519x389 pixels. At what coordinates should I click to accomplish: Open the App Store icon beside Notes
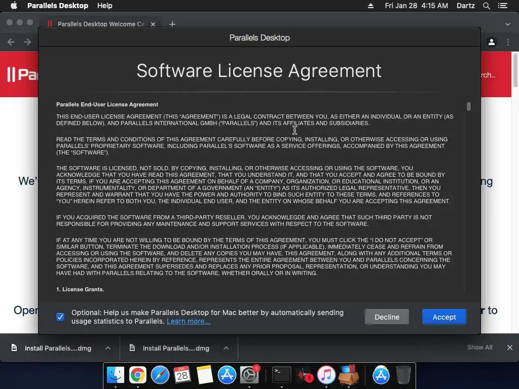click(227, 375)
